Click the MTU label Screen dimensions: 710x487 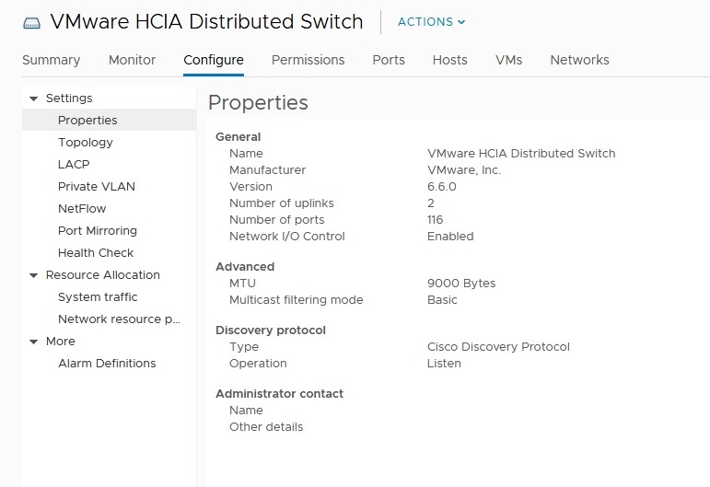click(x=242, y=284)
